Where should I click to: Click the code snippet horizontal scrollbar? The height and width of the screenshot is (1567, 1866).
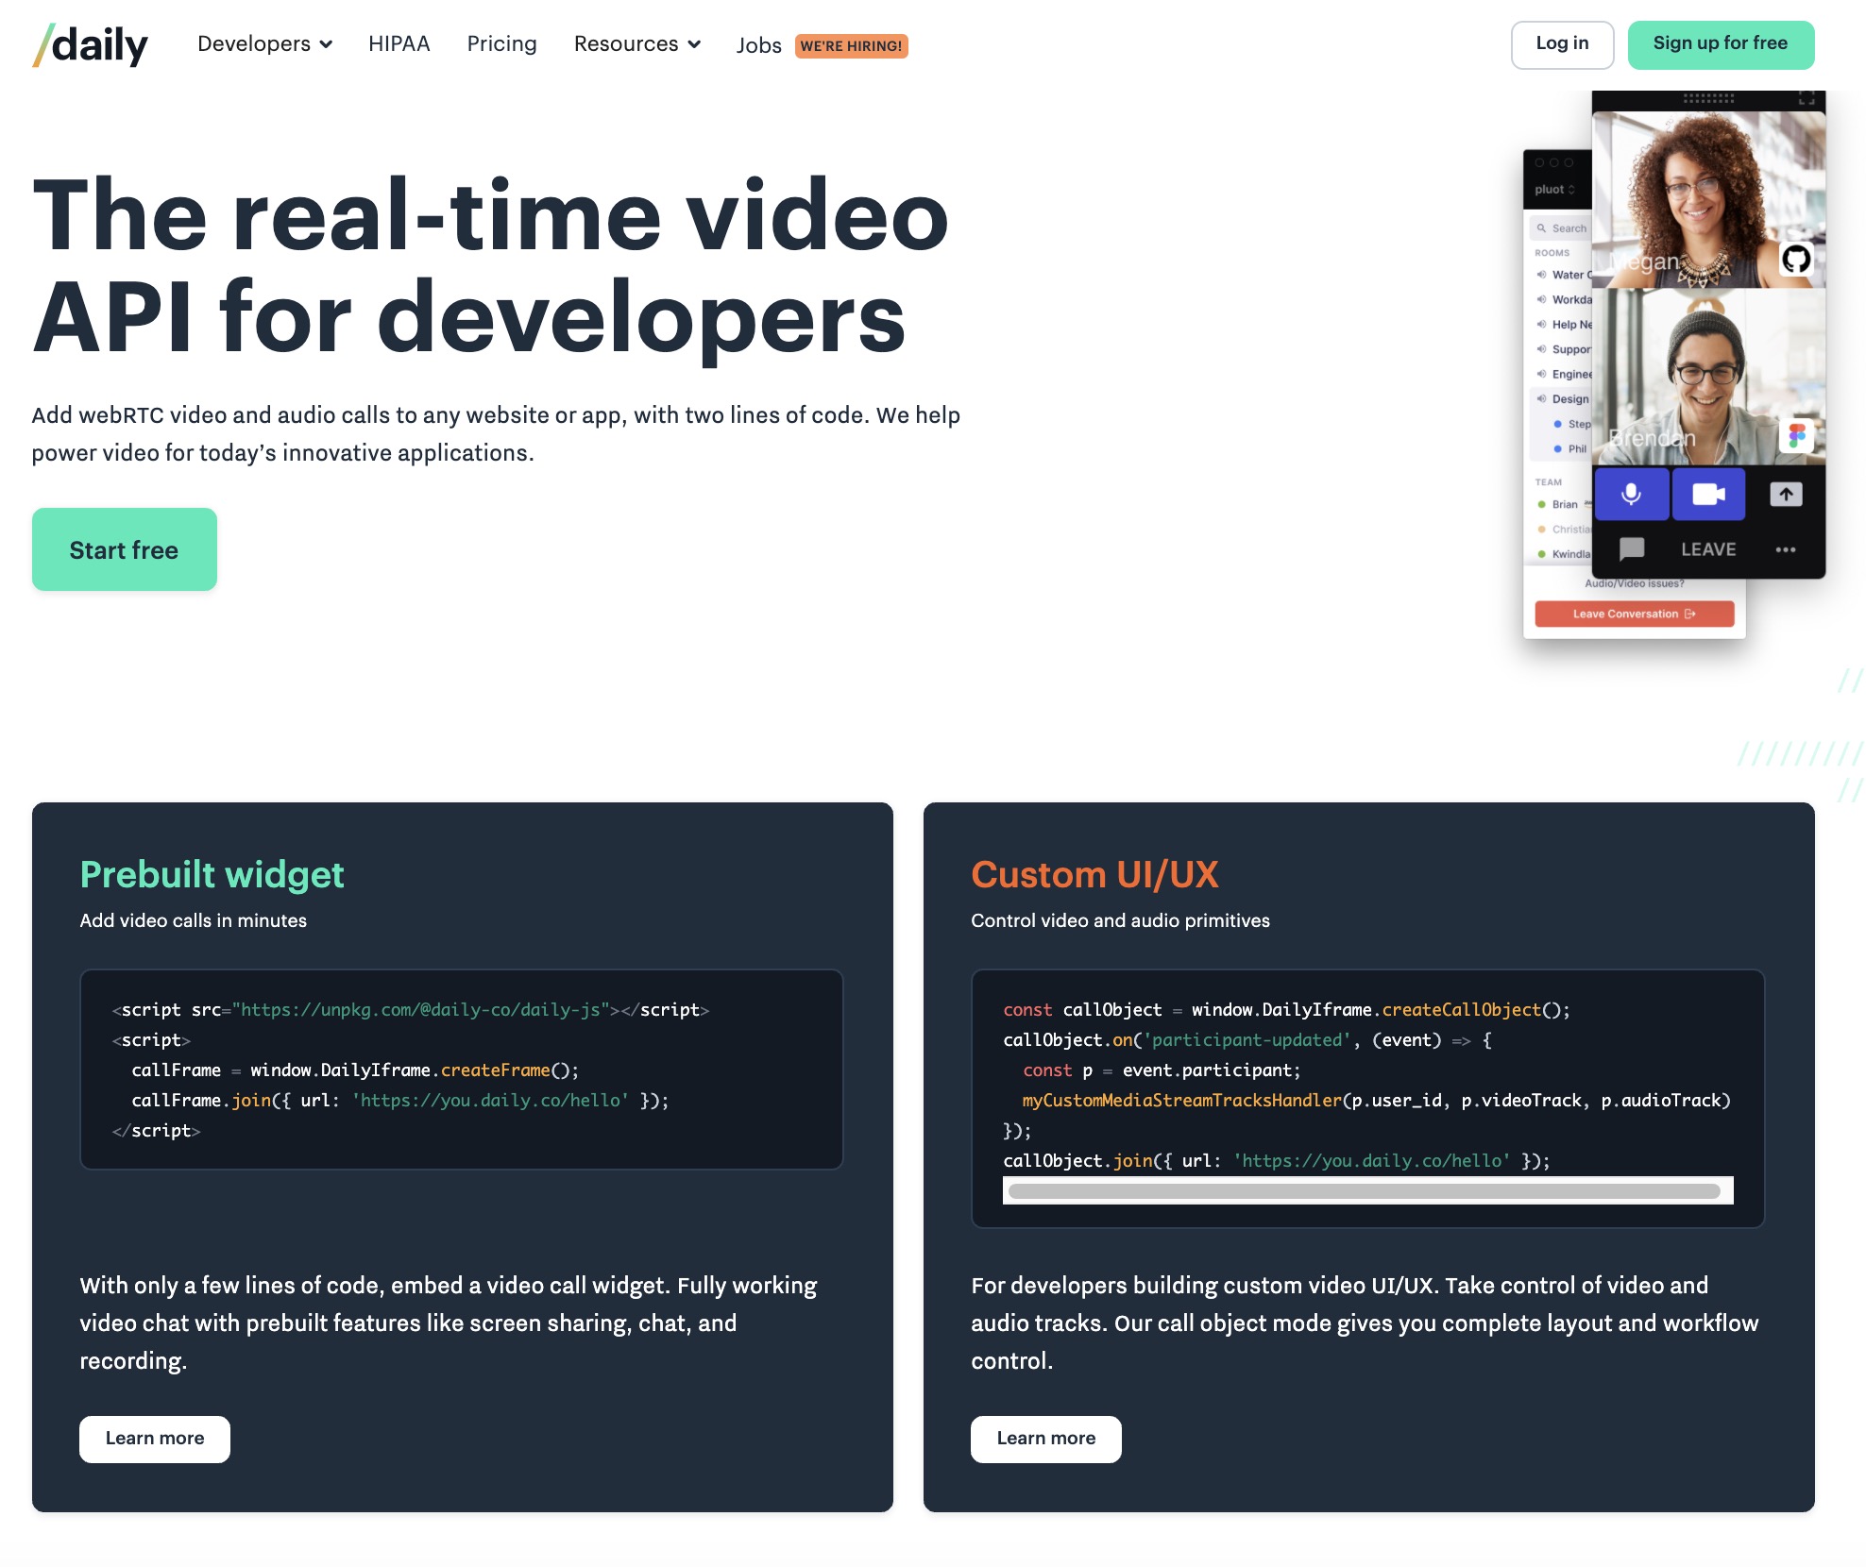[x=1364, y=1191]
